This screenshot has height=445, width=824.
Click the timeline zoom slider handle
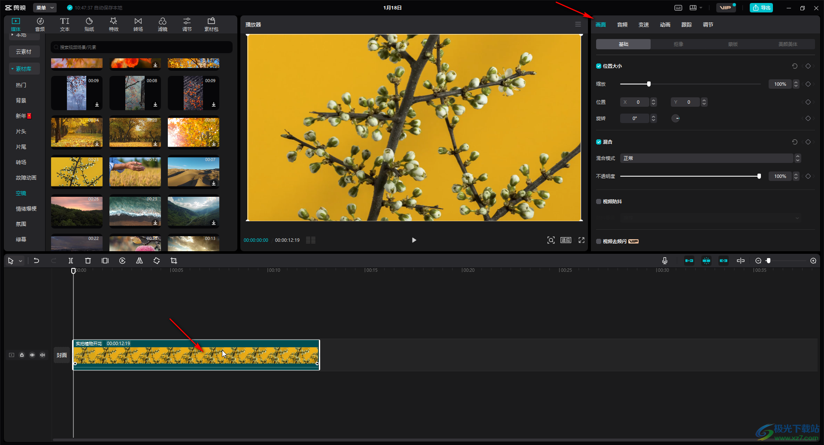point(768,261)
